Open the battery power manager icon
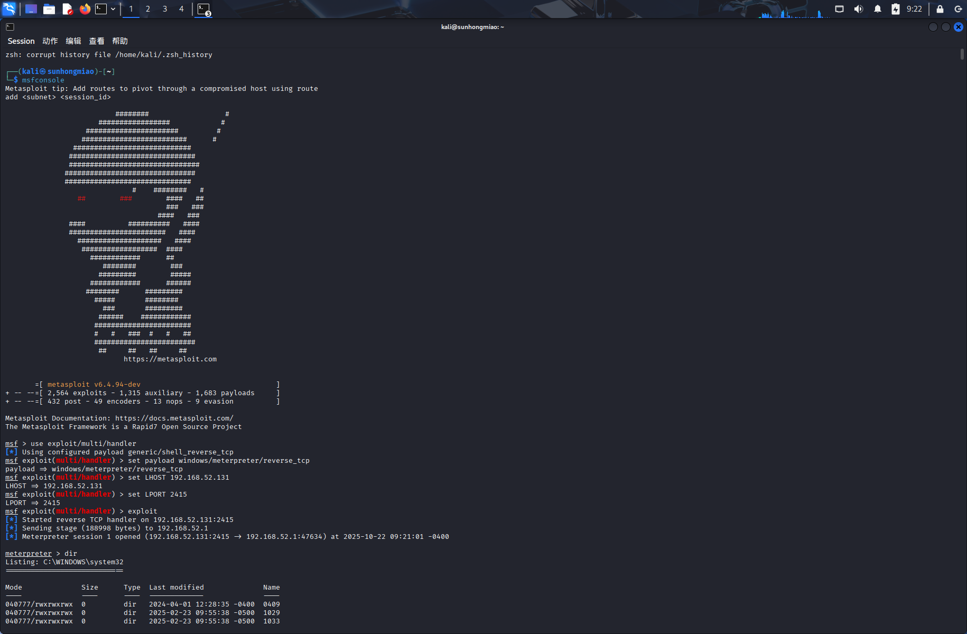This screenshot has height=634, width=967. point(896,9)
